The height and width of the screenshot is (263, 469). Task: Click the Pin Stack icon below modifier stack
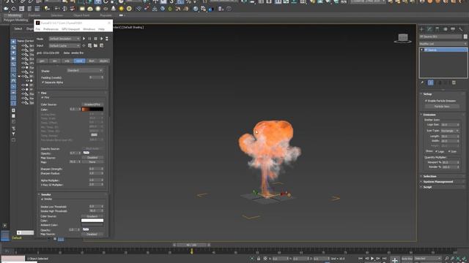422,83
